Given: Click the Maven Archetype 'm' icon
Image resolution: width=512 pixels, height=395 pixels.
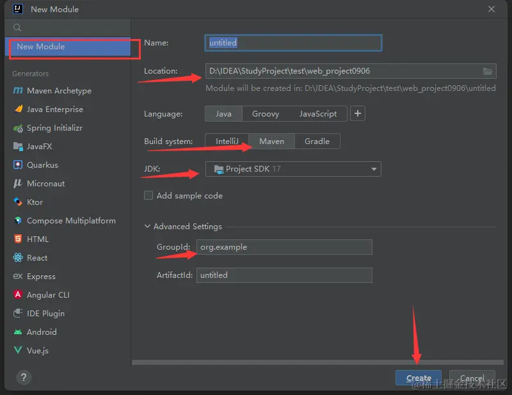Looking at the screenshot, I should pyautogui.click(x=18, y=90).
